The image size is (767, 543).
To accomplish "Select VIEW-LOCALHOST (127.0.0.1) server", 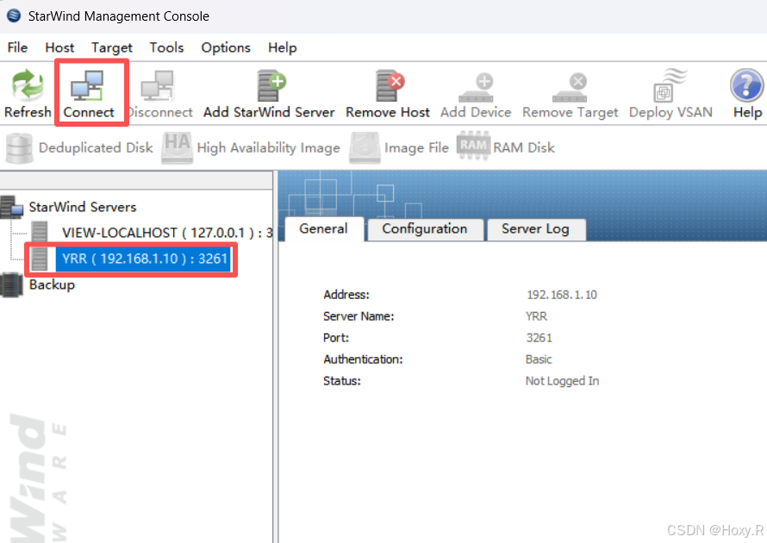I will [x=167, y=233].
